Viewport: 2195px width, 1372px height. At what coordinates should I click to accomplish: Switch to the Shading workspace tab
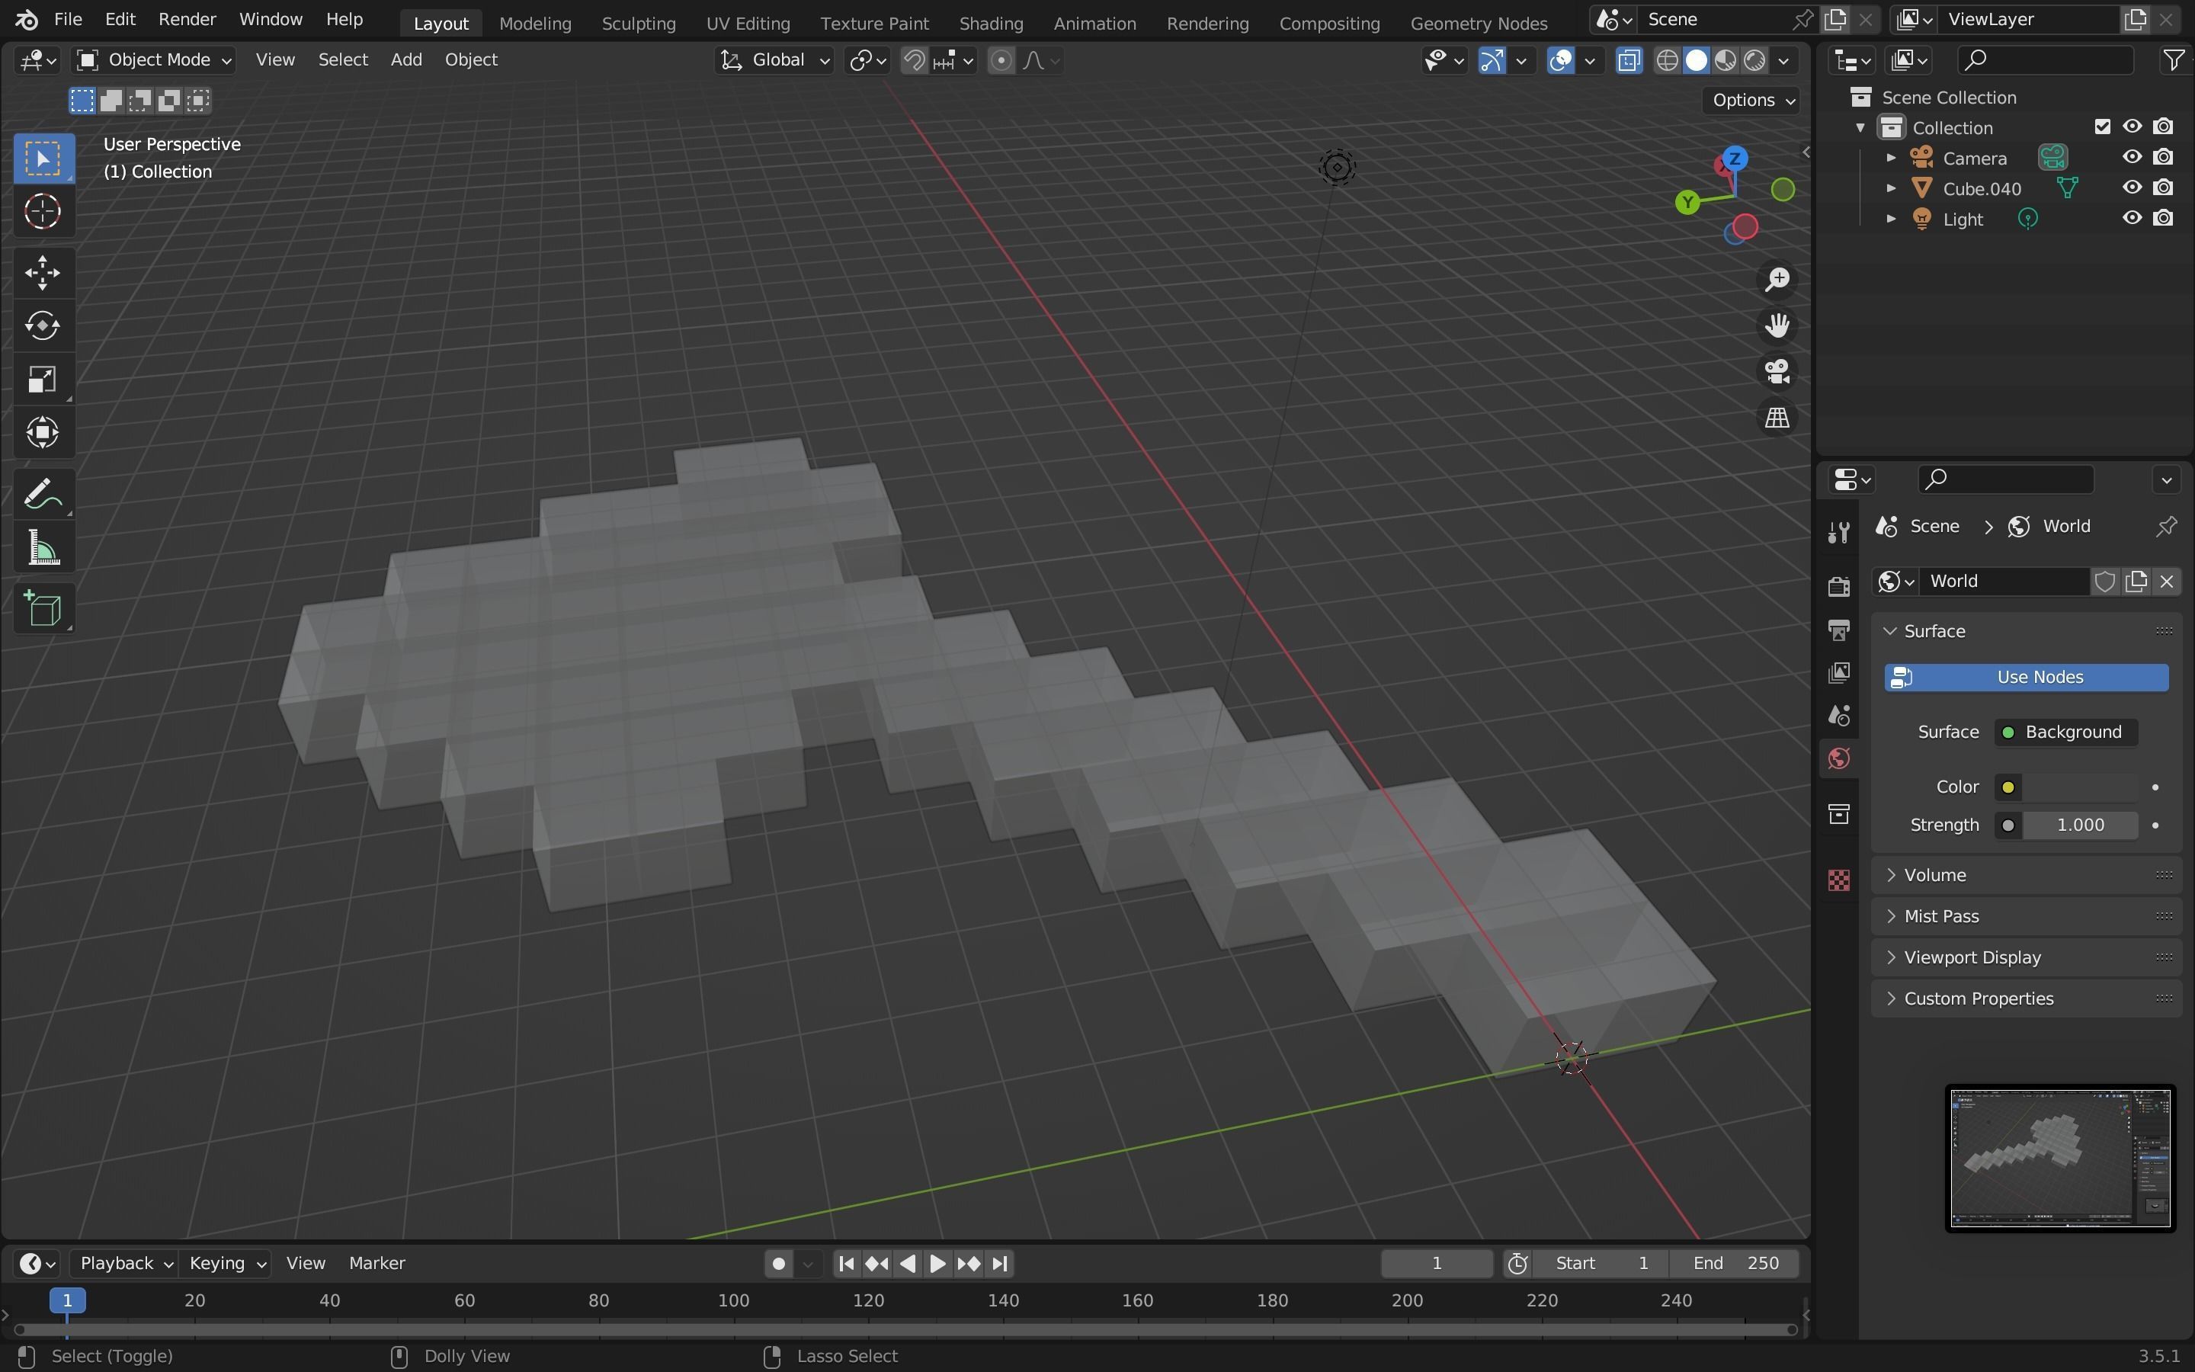tap(991, 23)
